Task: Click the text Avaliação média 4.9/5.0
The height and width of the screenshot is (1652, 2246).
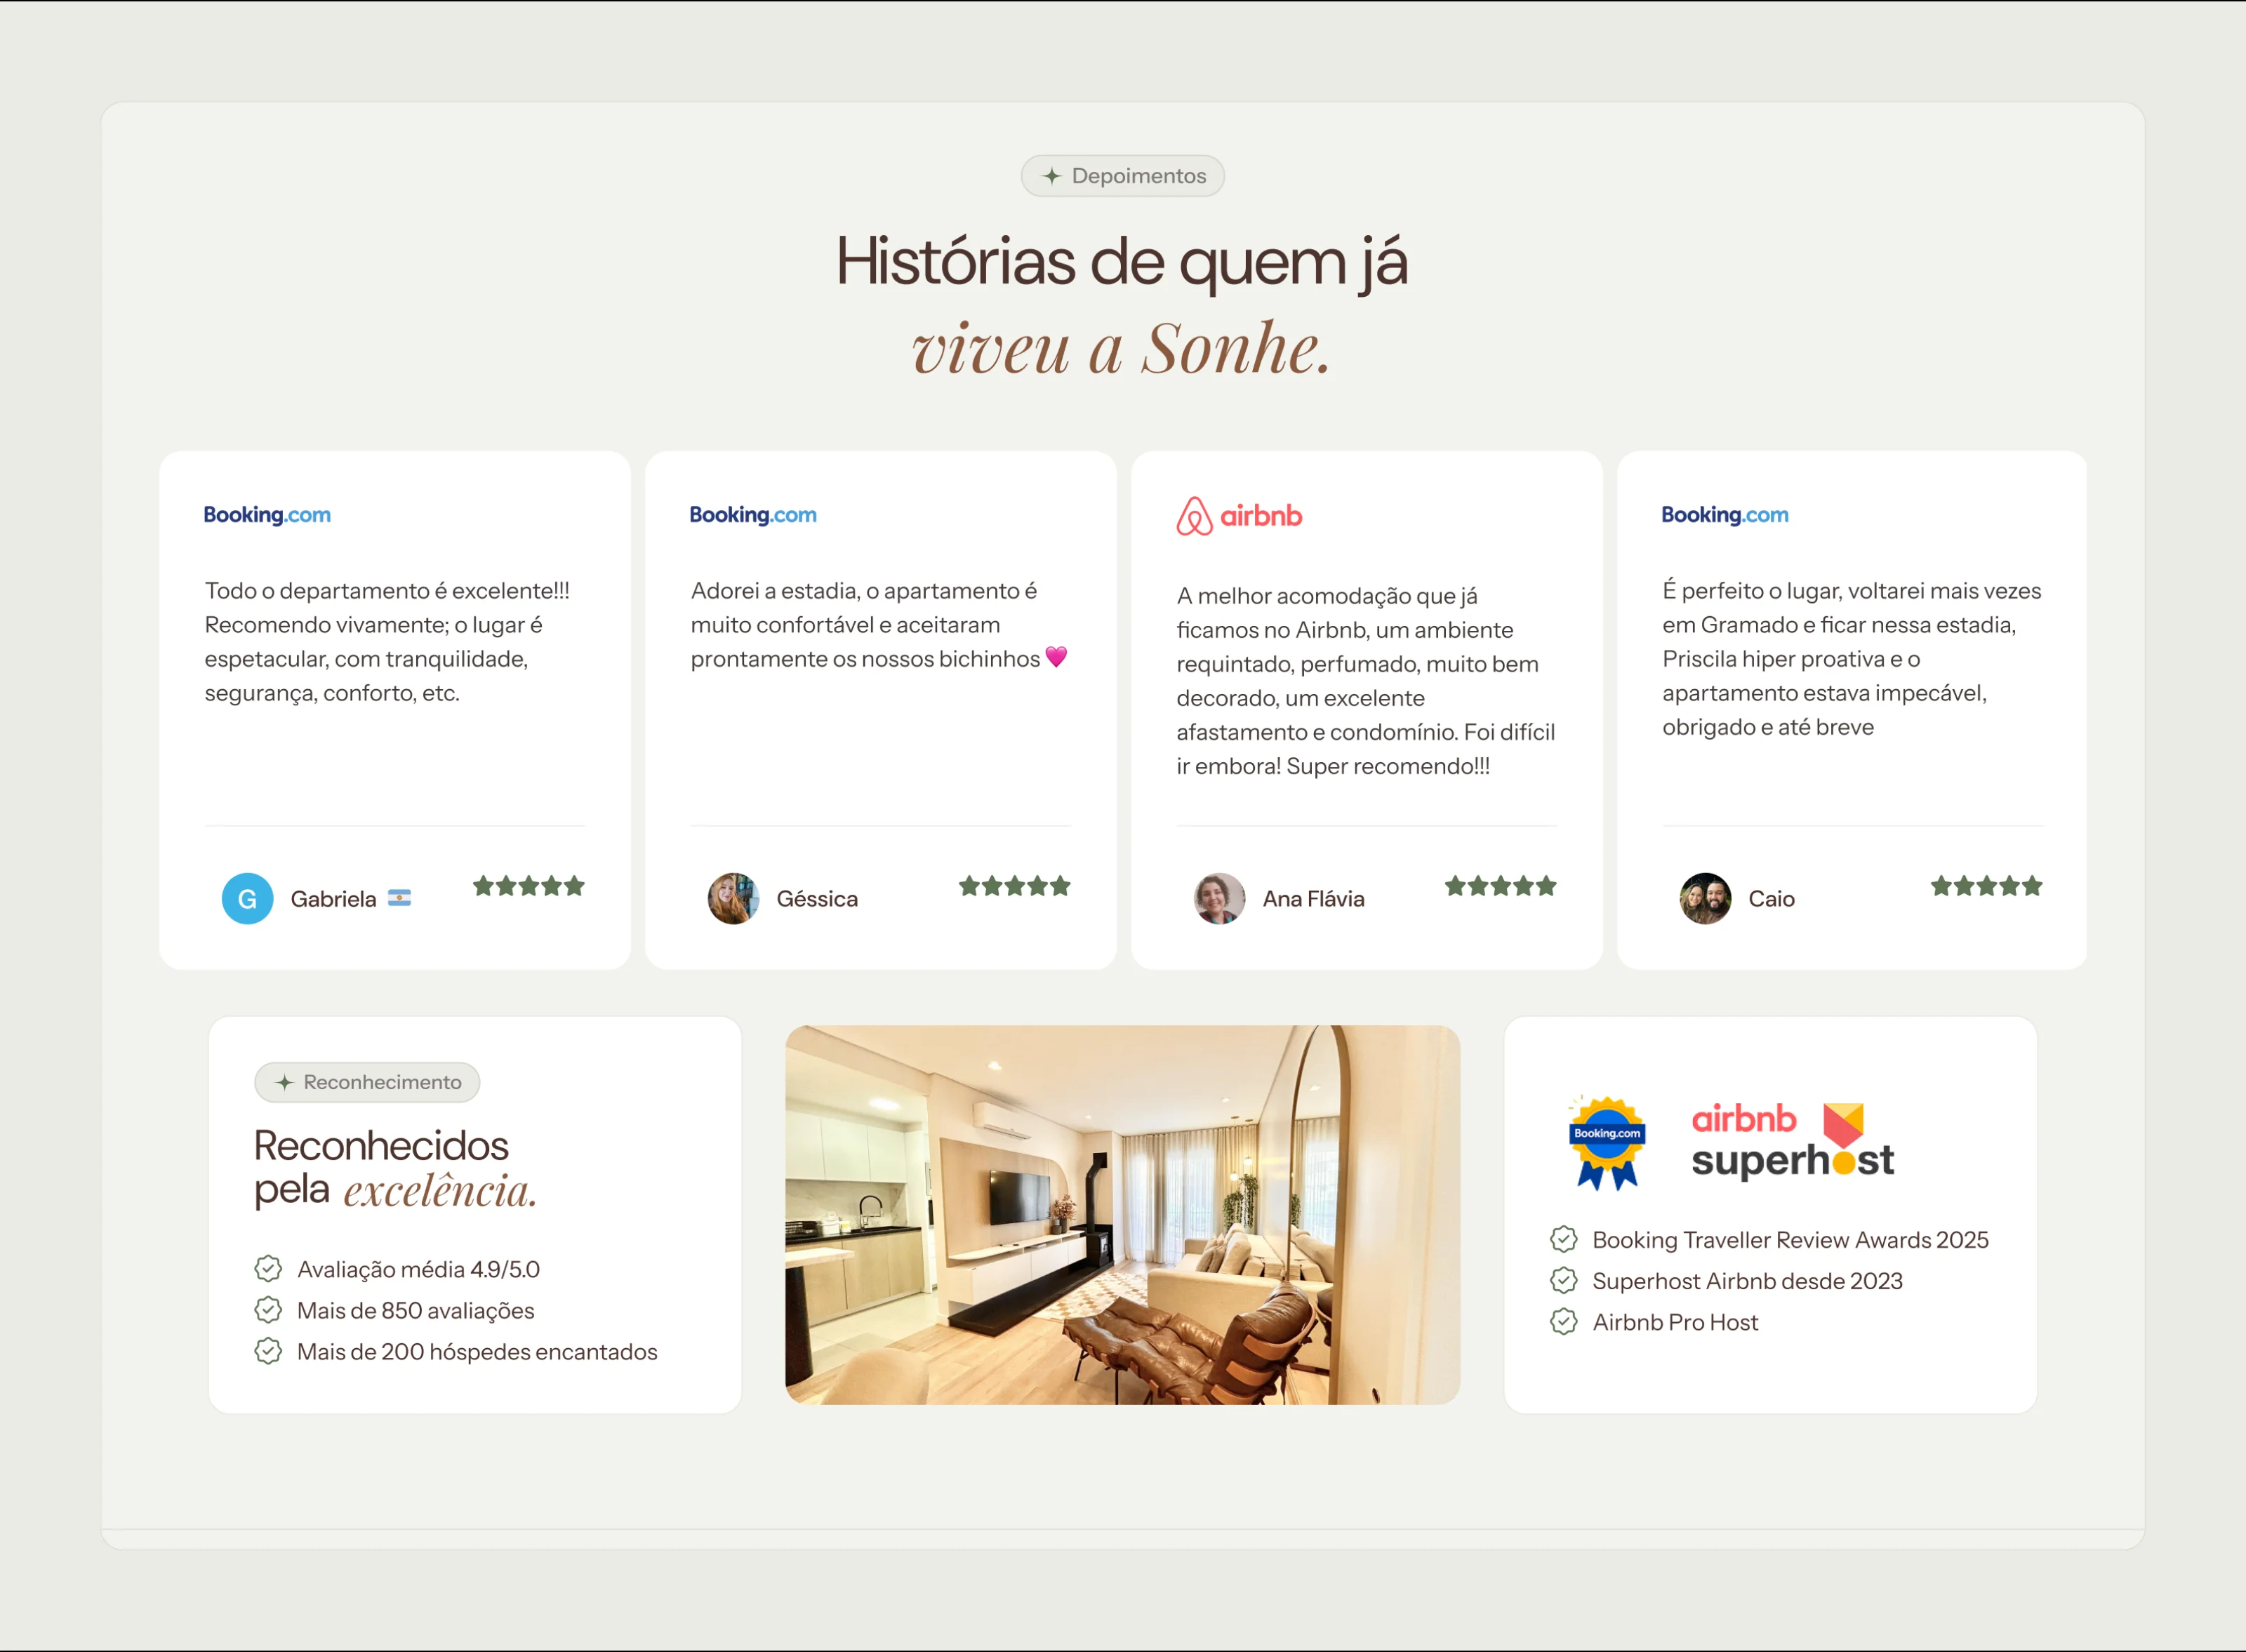Action: [x=418, y=1269]
